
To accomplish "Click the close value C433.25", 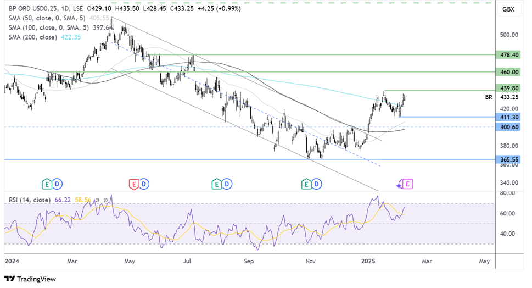I will coord(182,8).
